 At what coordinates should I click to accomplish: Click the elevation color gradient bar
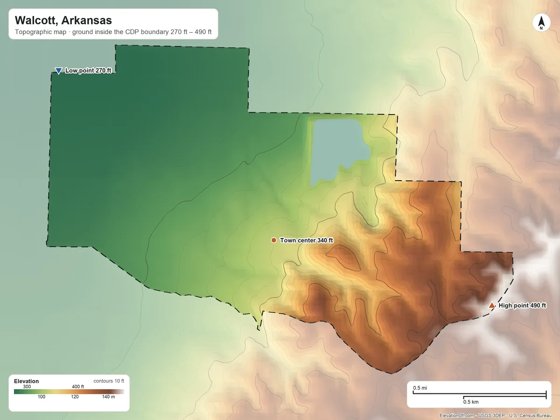(x=69, y=392)
